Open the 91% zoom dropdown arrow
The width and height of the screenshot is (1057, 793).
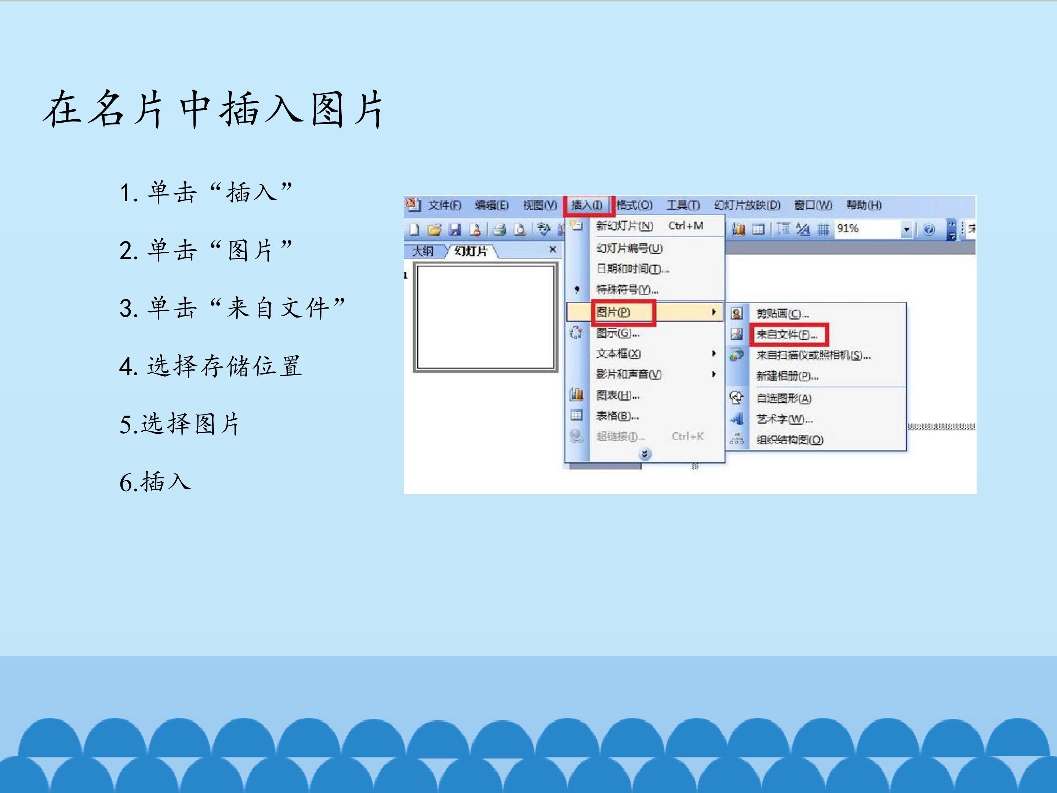(x=906, y=230)
